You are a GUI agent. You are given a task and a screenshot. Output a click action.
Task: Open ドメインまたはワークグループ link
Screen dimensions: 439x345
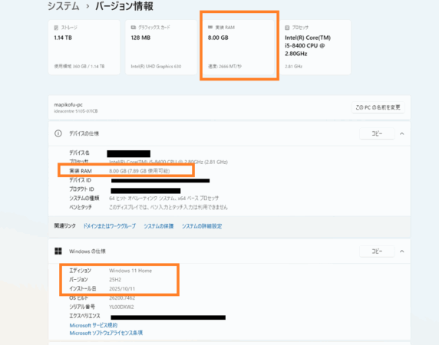pyautogui.click(x=110, y=226)
